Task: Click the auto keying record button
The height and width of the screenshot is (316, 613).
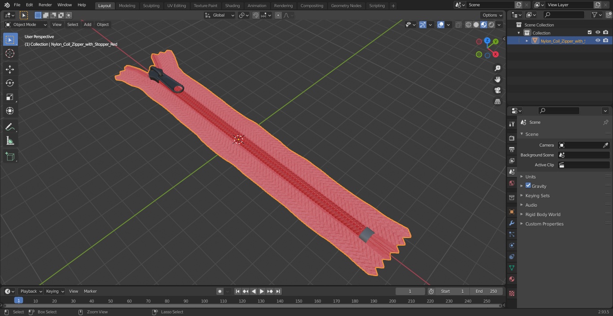Action: click(x=220, y=291)
